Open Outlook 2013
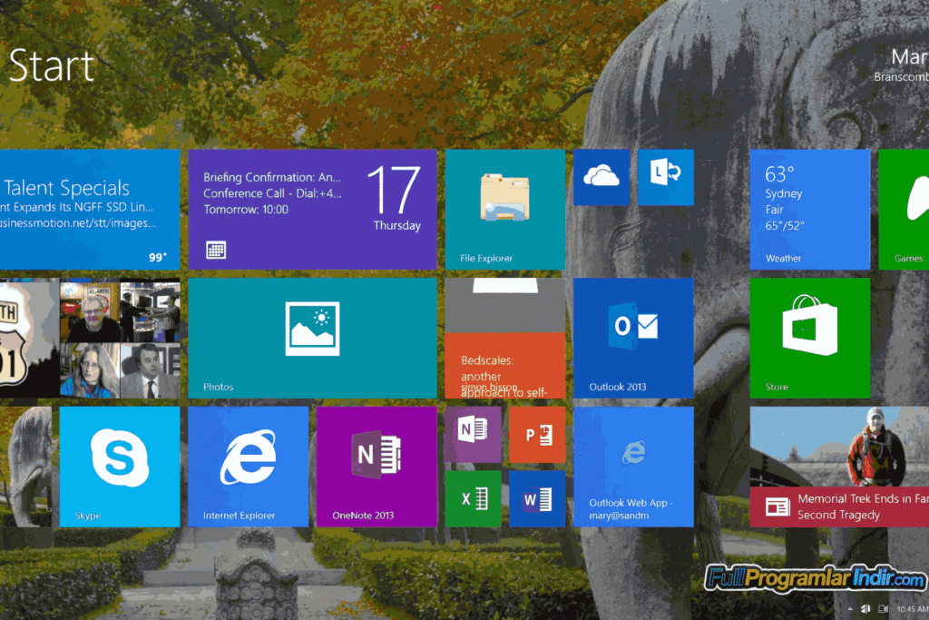This screenshot has height=620, width=929. pos(633,337)
